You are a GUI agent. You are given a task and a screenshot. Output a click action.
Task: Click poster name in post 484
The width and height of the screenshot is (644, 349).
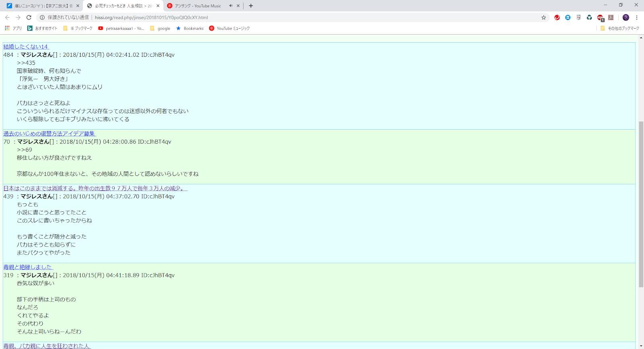(x=37, y=55)
